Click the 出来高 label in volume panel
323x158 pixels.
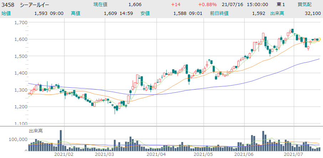point(36,131)
